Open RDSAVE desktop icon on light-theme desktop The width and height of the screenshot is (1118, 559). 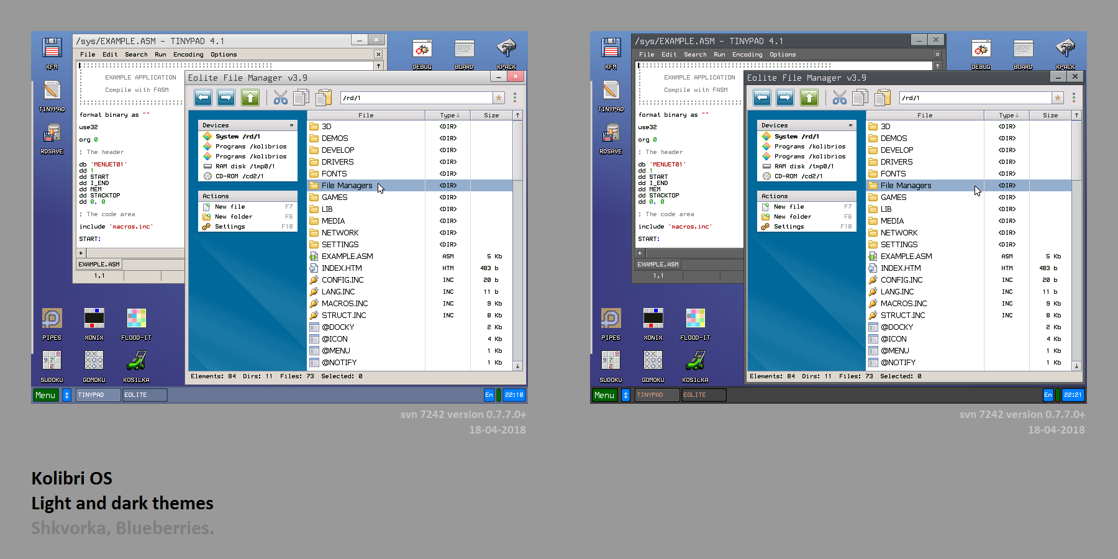[x=52, y=138]
